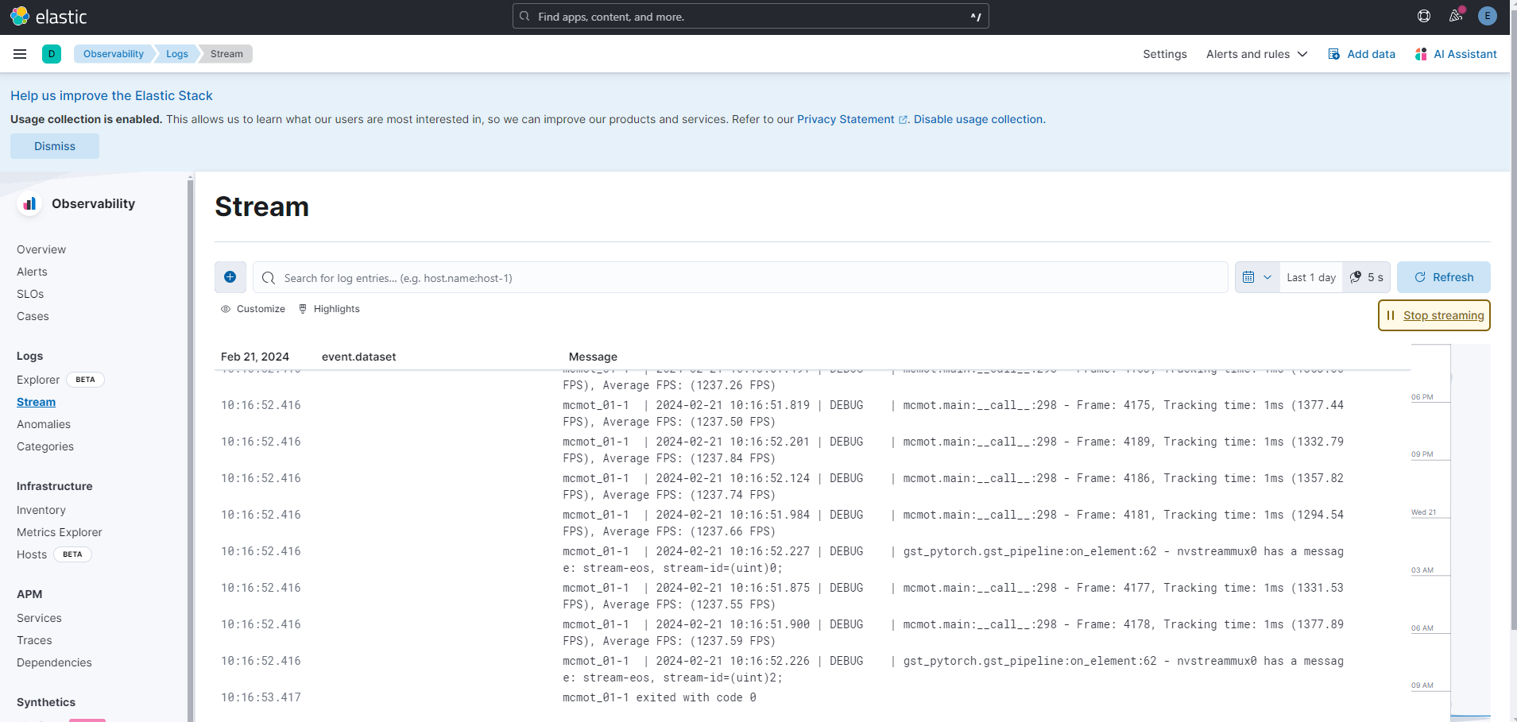Open the hamburger navigation menu
Screen dimensions: 1517x722
[20, 54]
